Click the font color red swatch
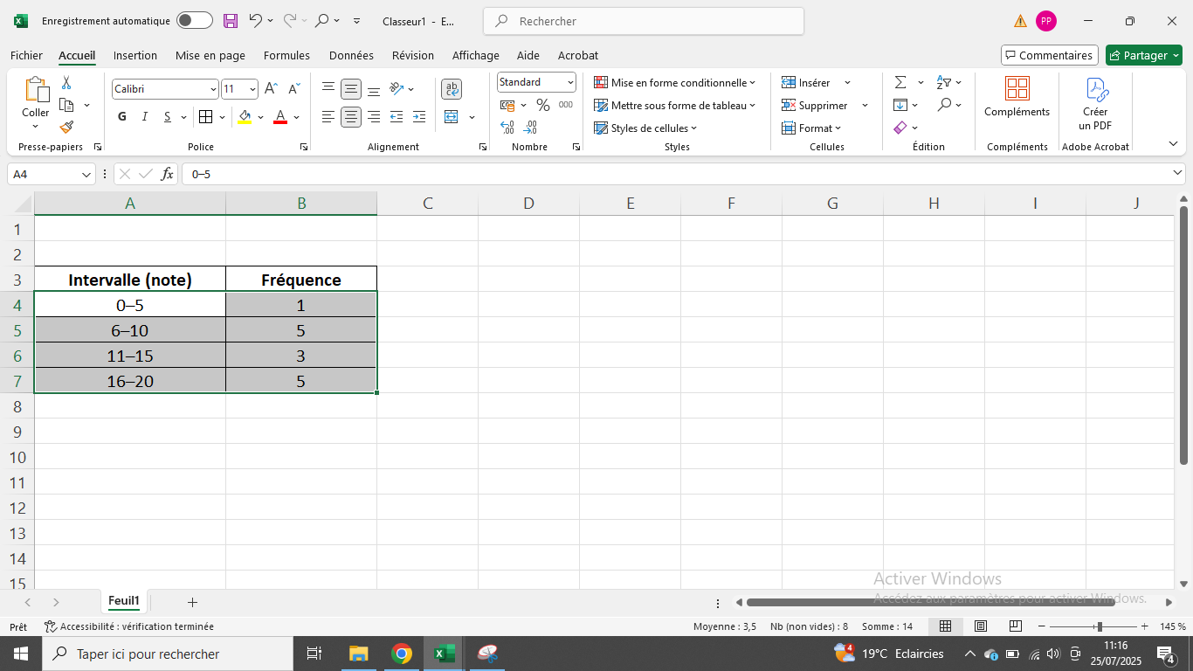Screen dimensions: 1193x671 [280, 117]
